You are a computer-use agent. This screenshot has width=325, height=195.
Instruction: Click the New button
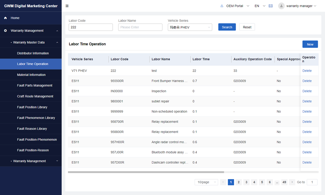(310, 44)
